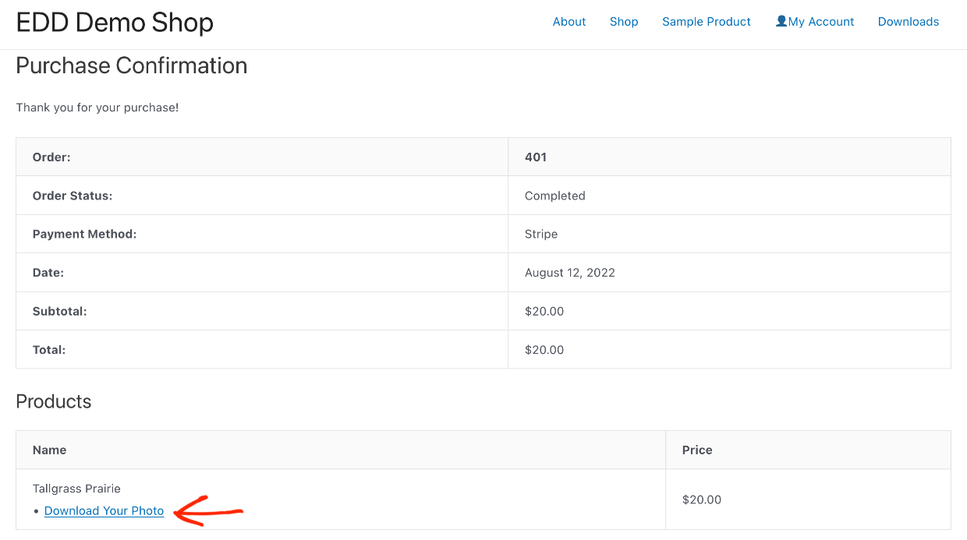Download Your Photo for Tallgrass Prairie
This screenshot has width=967, height=540.
pos(104,510)
